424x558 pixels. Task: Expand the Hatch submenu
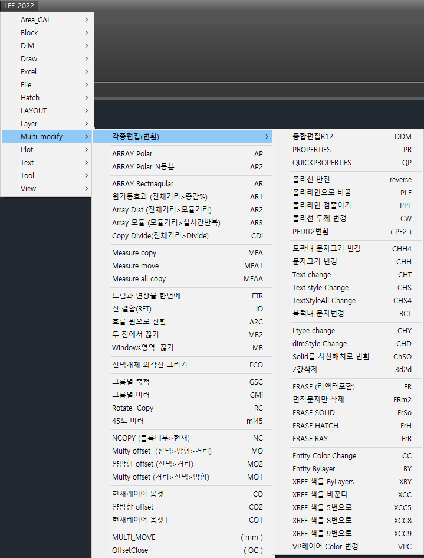[x=47, y=98]
